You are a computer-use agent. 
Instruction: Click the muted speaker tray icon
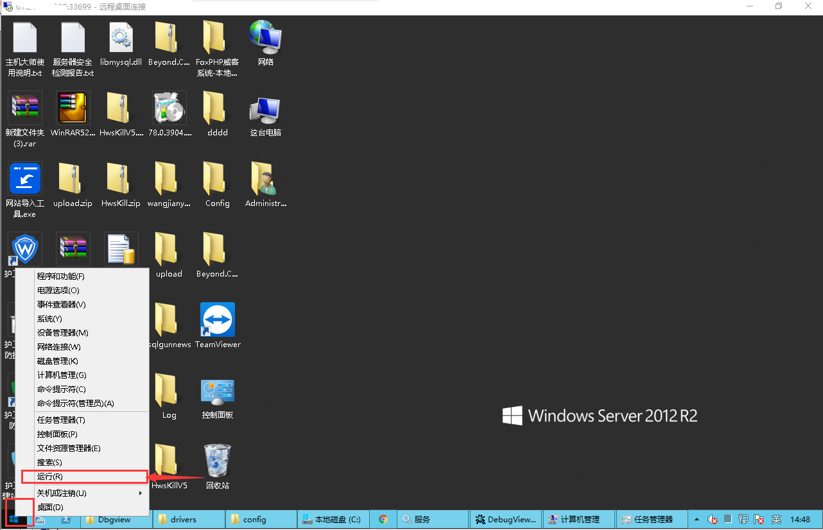tap(713, 519)
